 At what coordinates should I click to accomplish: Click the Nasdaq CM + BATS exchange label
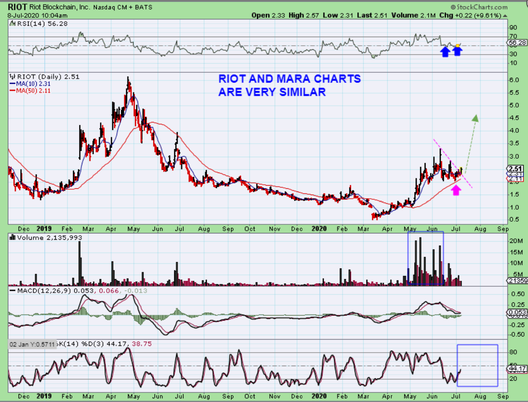[123, 7]
